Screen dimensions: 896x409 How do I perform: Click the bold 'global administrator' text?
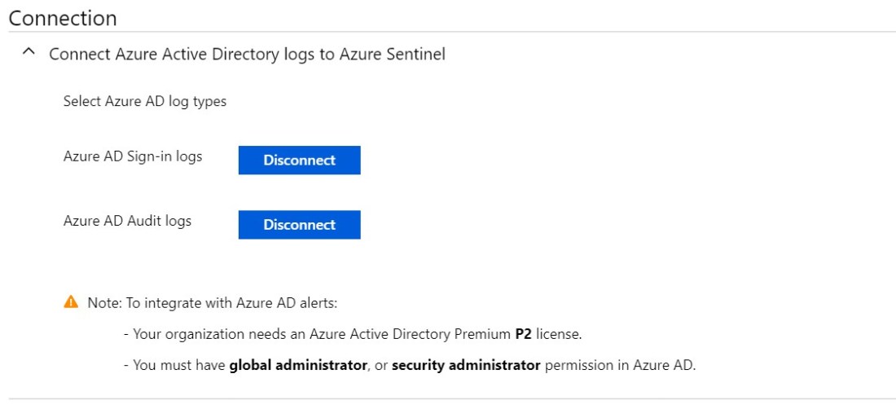click(x=298, y=365)
